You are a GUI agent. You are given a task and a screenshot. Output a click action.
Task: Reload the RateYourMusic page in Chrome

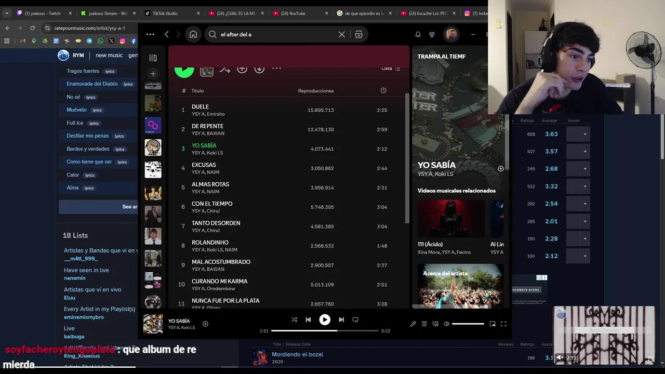pyautogui.click(x=33, y=28)
